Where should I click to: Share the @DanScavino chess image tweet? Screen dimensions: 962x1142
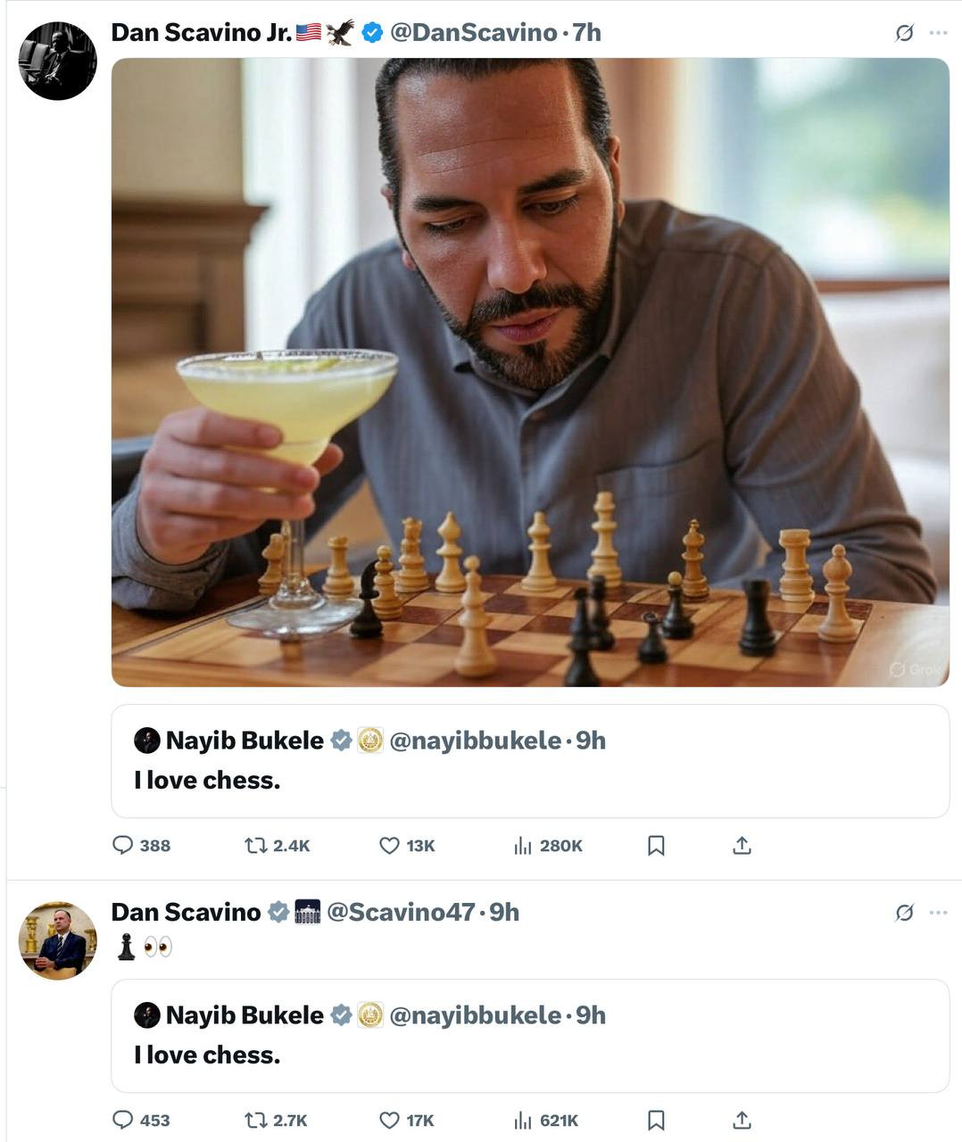tap(742, 845)
